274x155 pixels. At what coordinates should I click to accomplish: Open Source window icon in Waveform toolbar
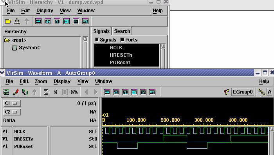point(143,92)
